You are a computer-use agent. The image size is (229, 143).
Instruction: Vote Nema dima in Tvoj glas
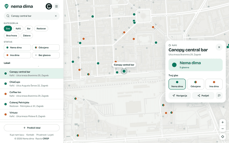pos(177,84)
